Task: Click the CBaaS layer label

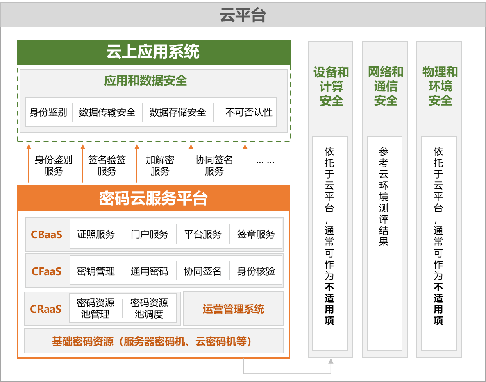Action: [x=46, y=235]
